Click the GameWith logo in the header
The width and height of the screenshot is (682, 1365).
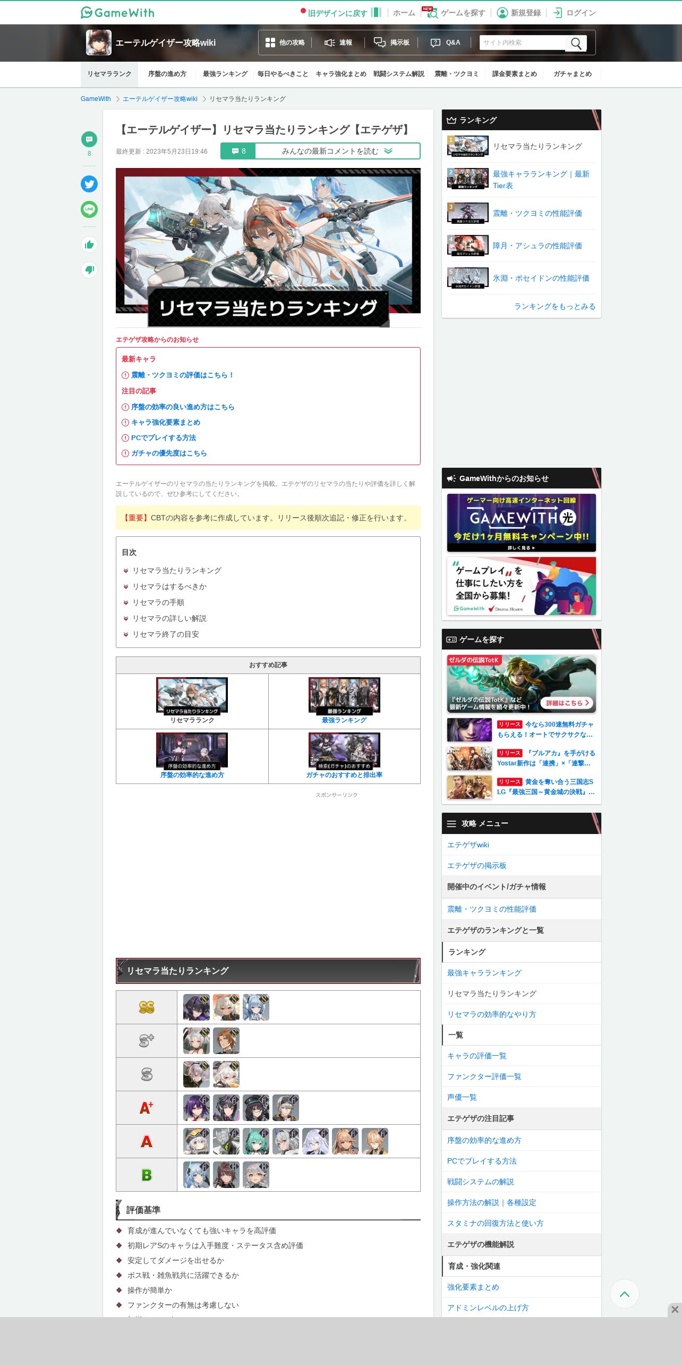pos(117,13)
